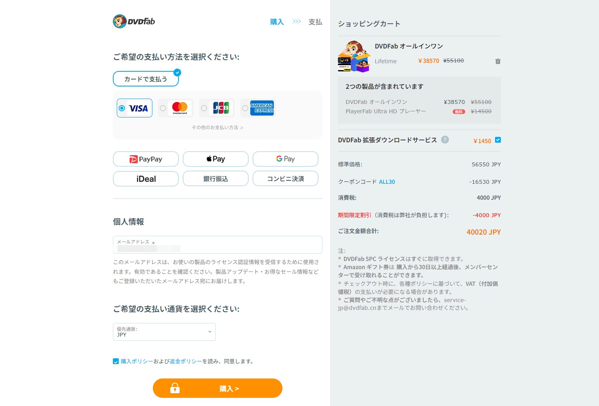Select Mastercard radio button
This screenshot has height=406, width=599.
pyautogui.click(x=163, y=108)
